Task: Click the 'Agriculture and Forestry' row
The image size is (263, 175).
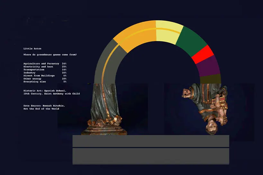Action: click(45, 64)
